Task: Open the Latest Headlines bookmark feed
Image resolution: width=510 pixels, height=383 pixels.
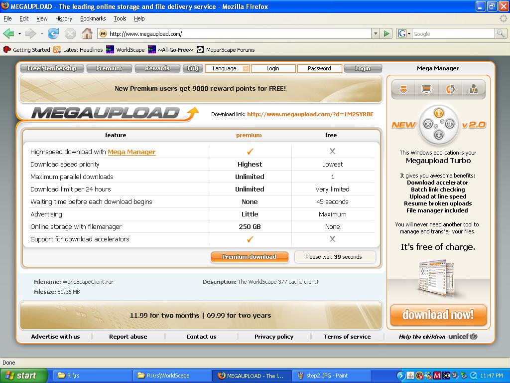Action: (78, 49)
